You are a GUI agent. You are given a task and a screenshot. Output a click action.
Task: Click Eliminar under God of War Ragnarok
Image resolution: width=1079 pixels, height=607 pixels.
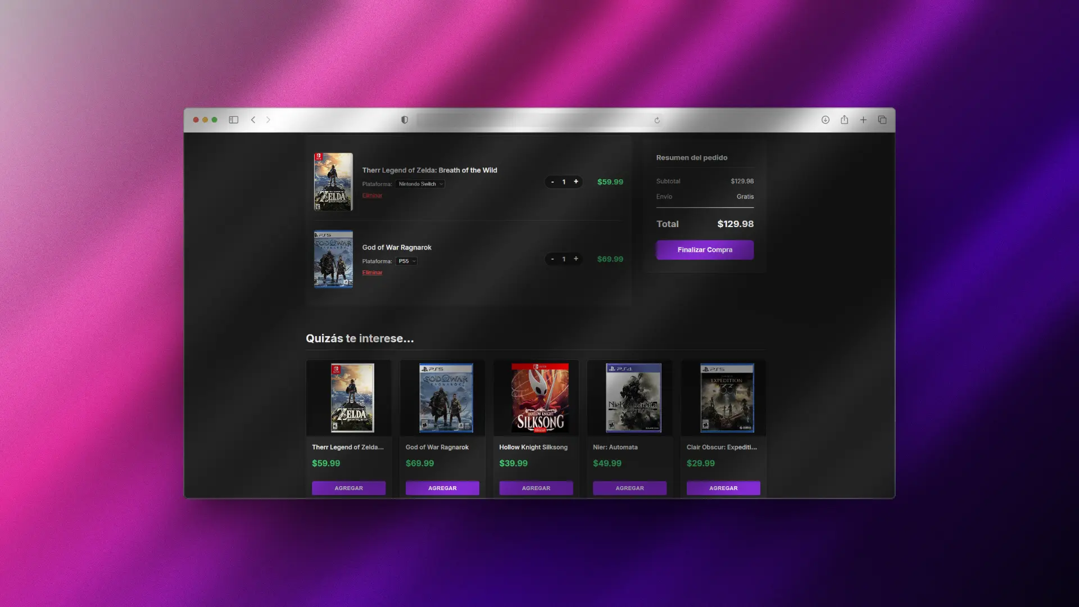(372, 272)
